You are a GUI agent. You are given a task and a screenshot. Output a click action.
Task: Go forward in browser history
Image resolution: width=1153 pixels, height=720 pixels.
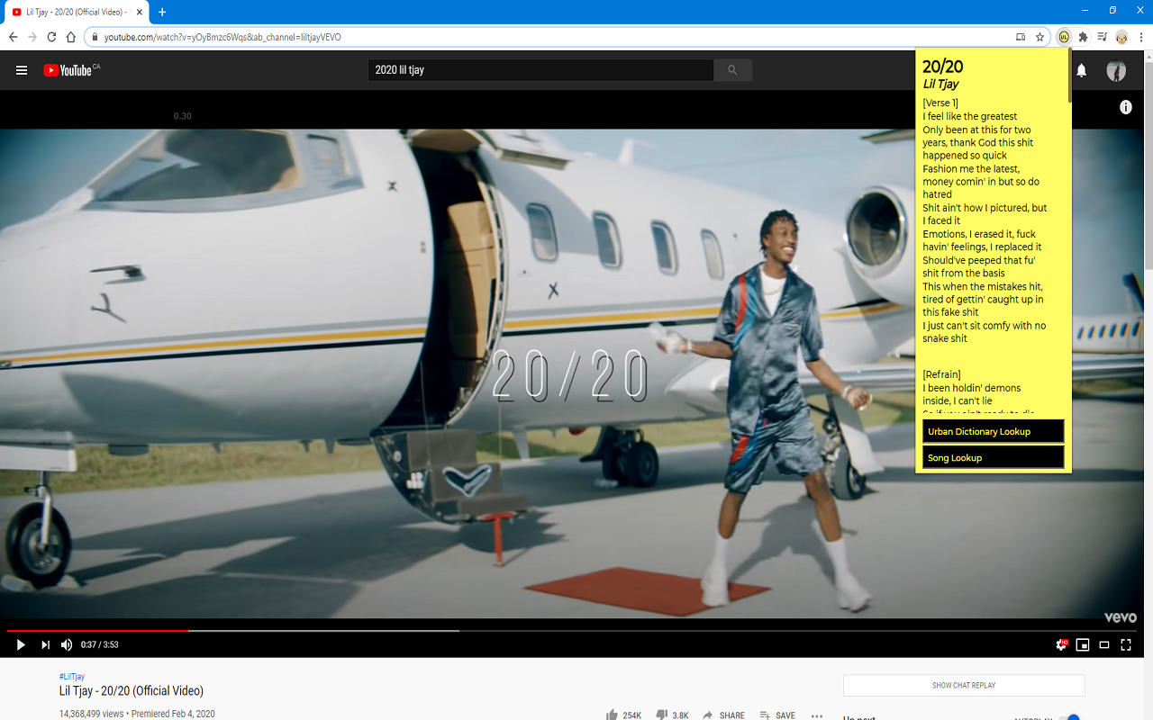[x=32, y=37]
